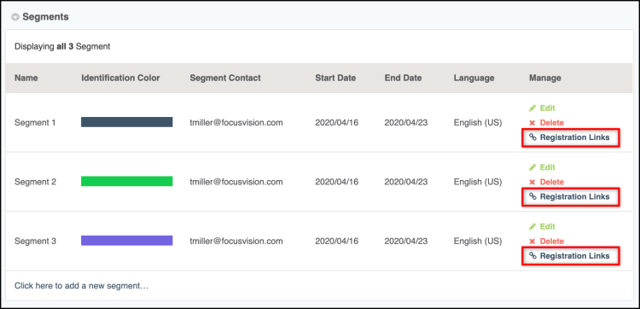Click Segment 1 contact email tmiller@focusvision.com
This screenshot has width=640, height=309.
236,122
